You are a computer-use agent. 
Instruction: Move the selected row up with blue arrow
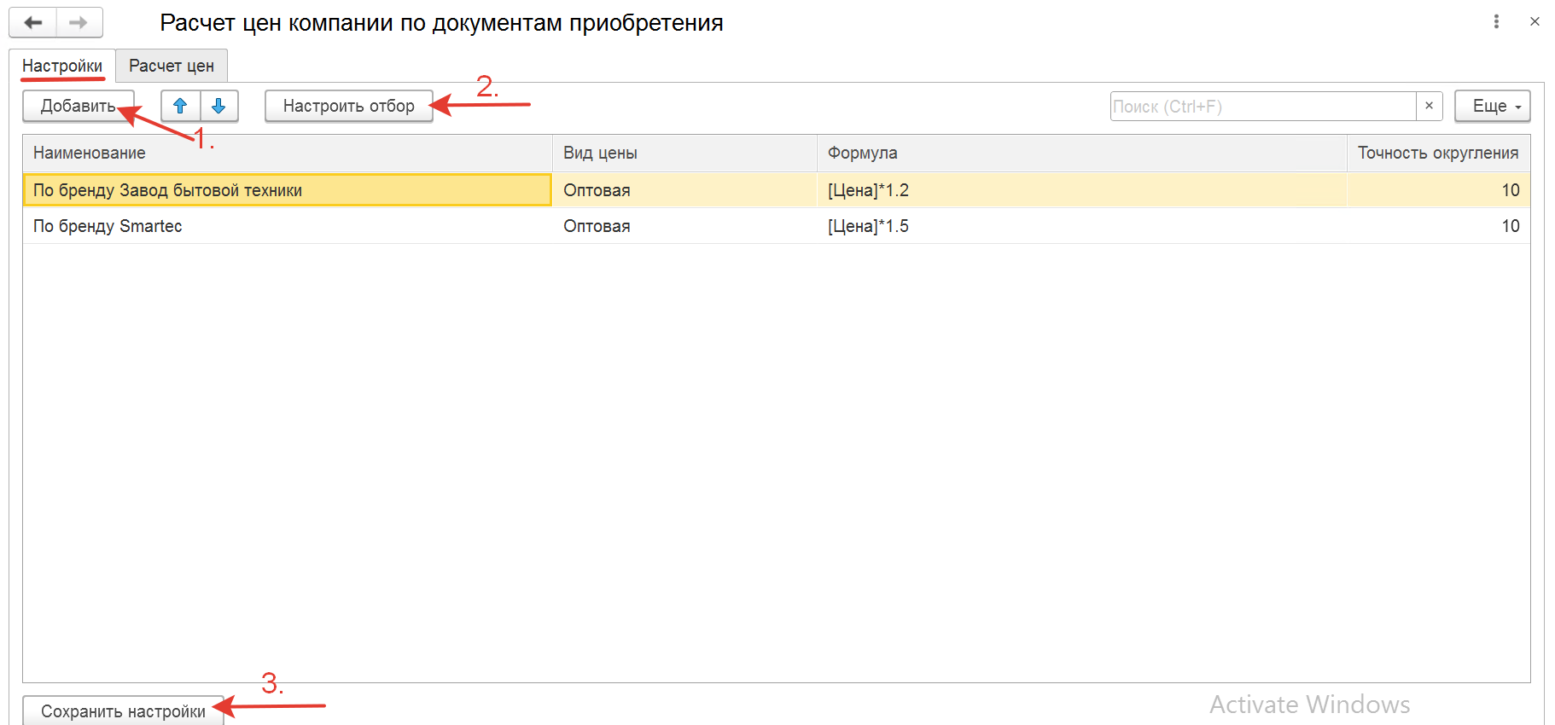(x=180, y=106)
